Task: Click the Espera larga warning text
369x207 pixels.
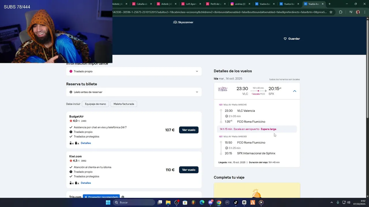Action: coord(268,129)
